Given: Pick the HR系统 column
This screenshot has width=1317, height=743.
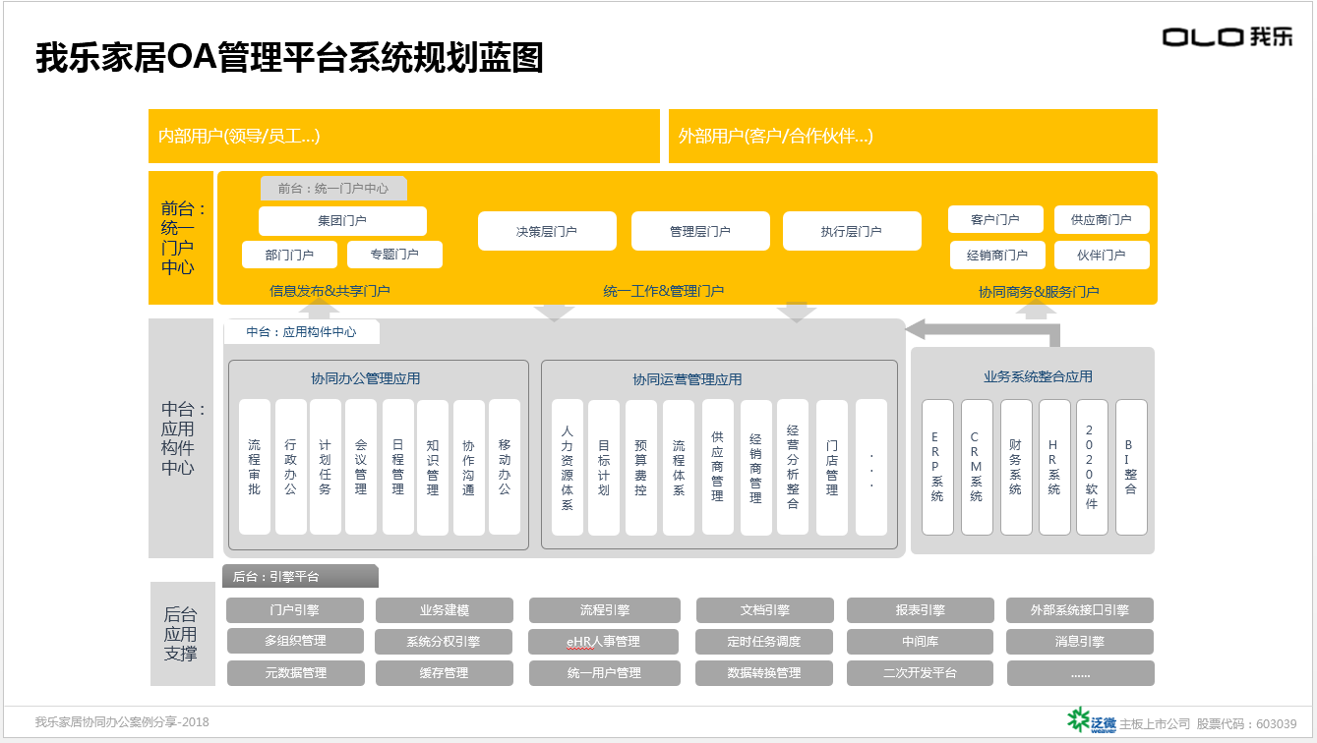Looking at the screenshot, I should [x=1054, y=467].
